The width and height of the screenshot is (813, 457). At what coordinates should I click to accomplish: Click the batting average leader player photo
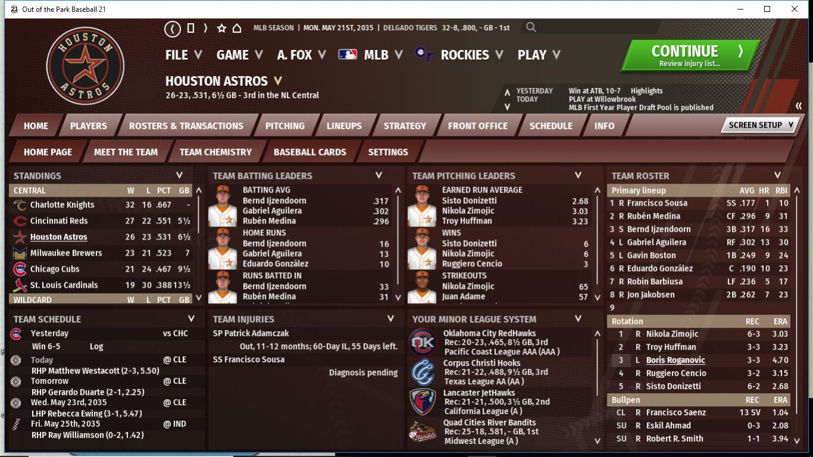tap(222, 206)
